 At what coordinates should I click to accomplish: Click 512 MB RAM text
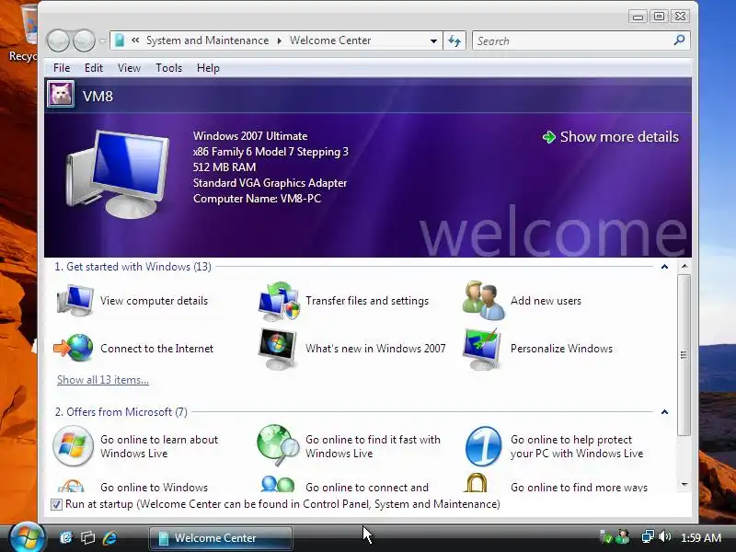[x=224, y=167]
